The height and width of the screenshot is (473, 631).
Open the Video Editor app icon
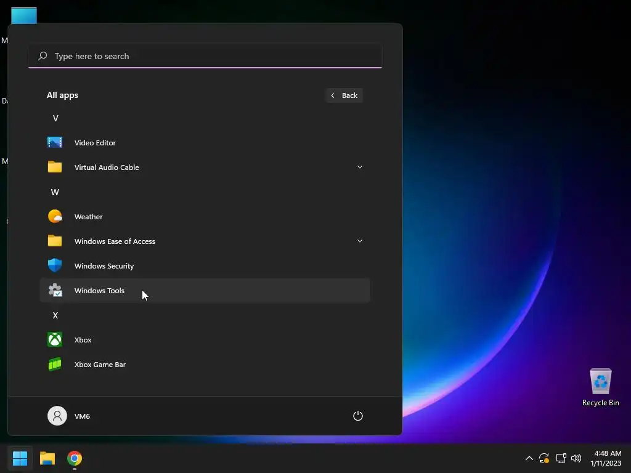click(x=55, y=142)
